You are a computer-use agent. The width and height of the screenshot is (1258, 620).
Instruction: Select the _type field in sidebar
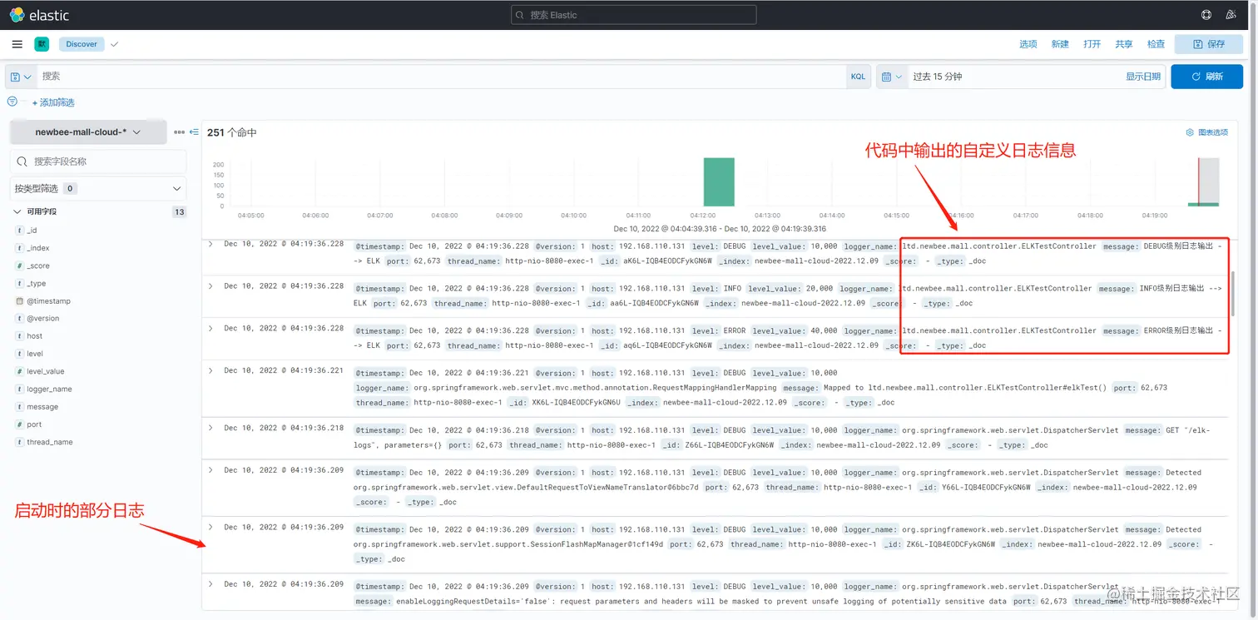37,284
